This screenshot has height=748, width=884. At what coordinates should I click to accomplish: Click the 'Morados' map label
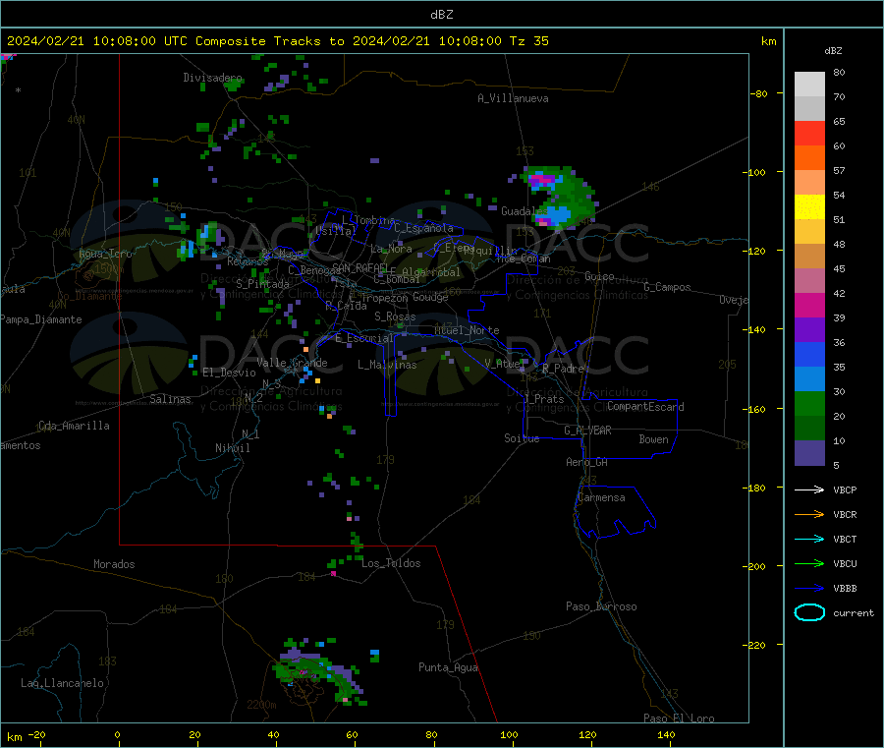click(x=114, y=564)
